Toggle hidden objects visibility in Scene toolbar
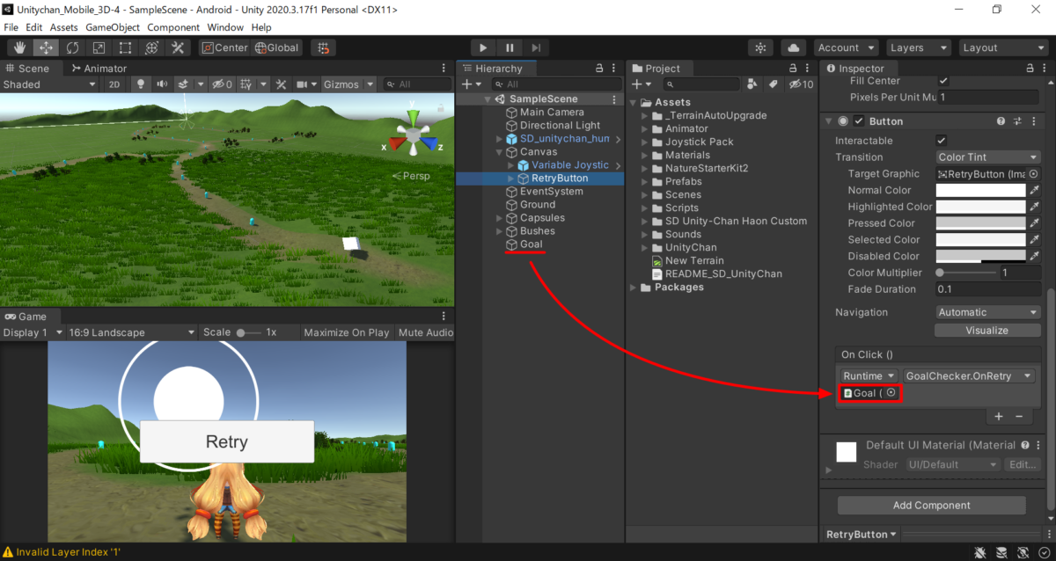This screenshot has width=1056, height=561. (221, 84)
